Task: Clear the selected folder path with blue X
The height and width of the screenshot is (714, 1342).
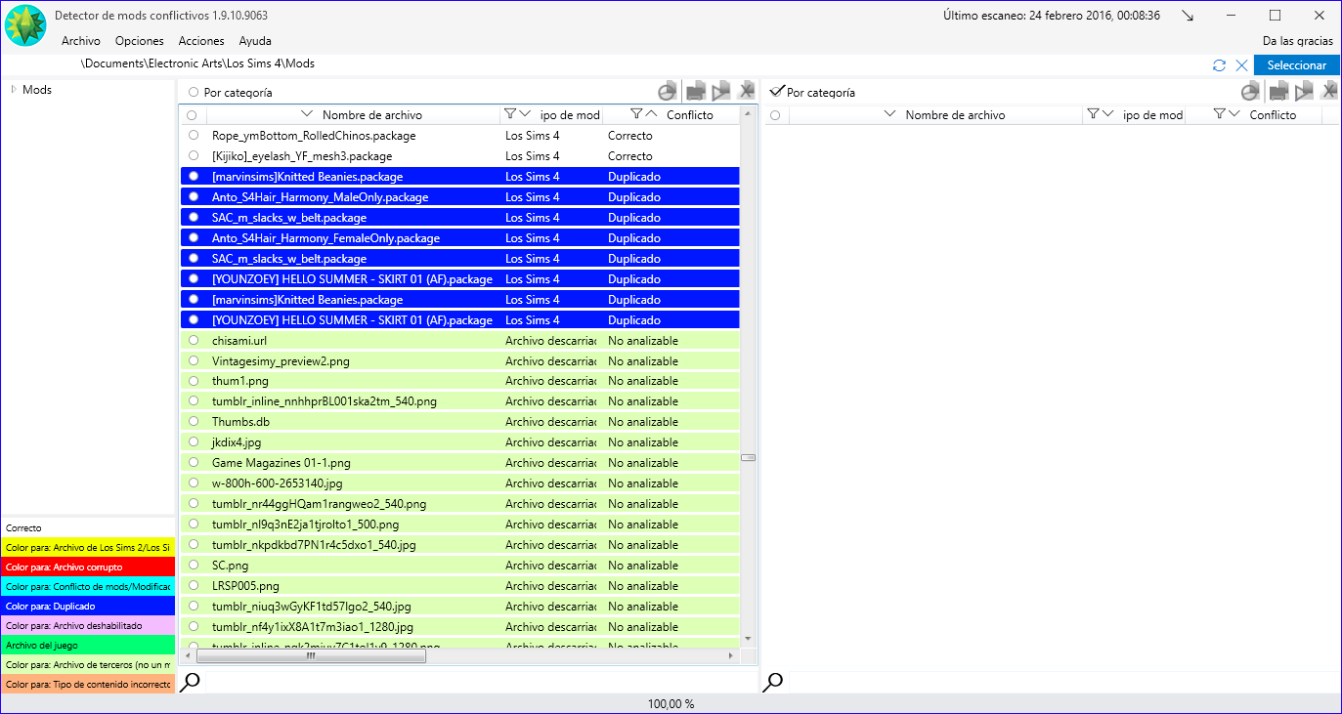Action: pos(1241,65)
